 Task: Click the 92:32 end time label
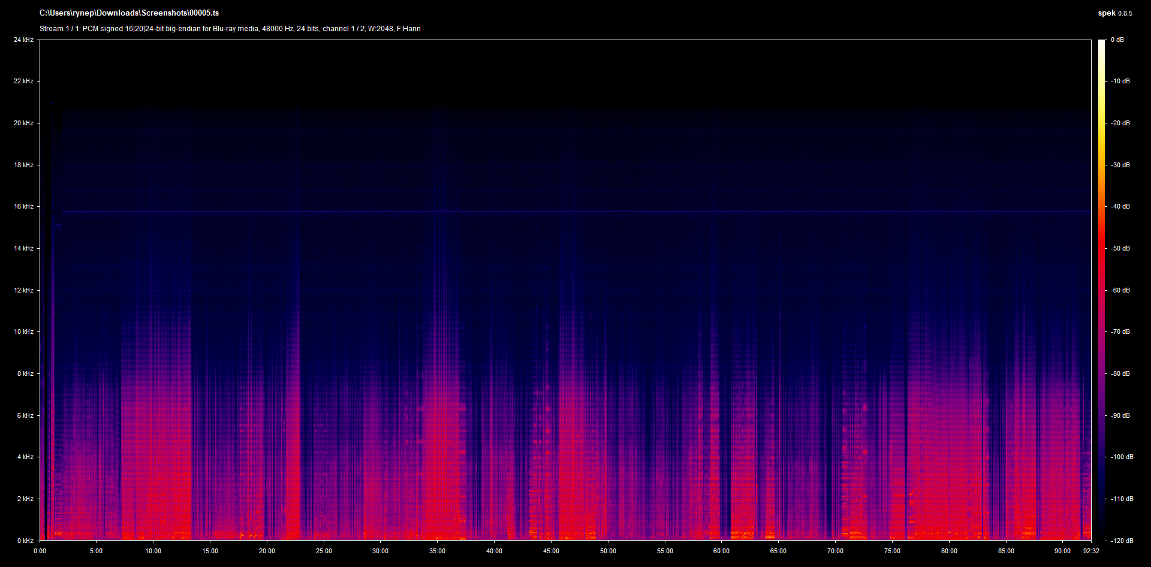pos(1091,551)
